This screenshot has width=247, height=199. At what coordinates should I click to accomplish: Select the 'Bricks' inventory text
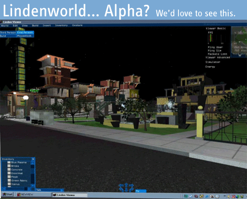click(x=15, y=166)
